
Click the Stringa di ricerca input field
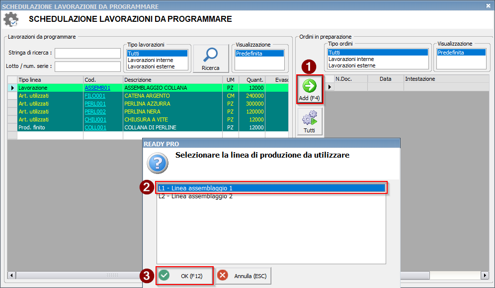88,53
